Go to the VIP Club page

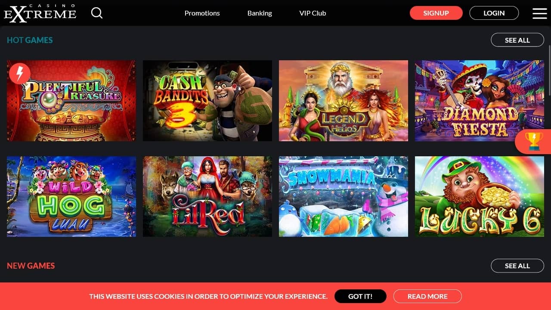[x=313, y=13]
